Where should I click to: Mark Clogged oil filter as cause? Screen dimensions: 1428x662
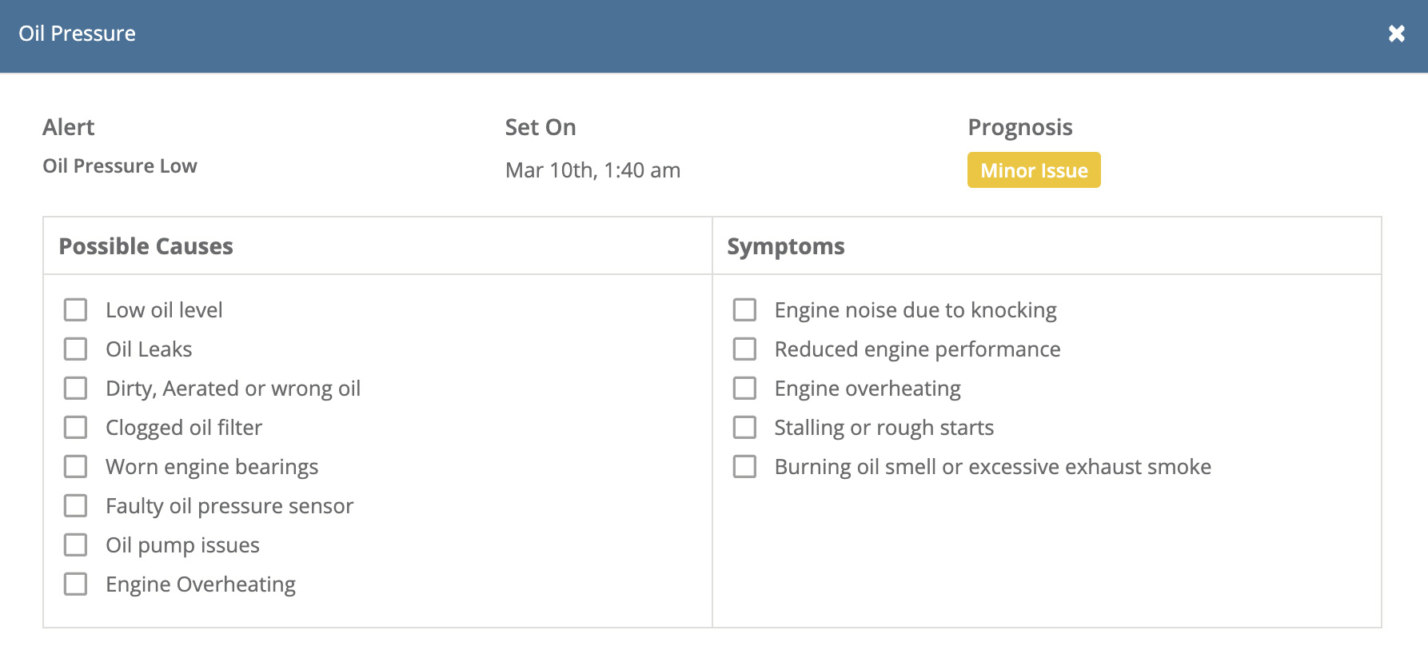click(x=76, y=428)
